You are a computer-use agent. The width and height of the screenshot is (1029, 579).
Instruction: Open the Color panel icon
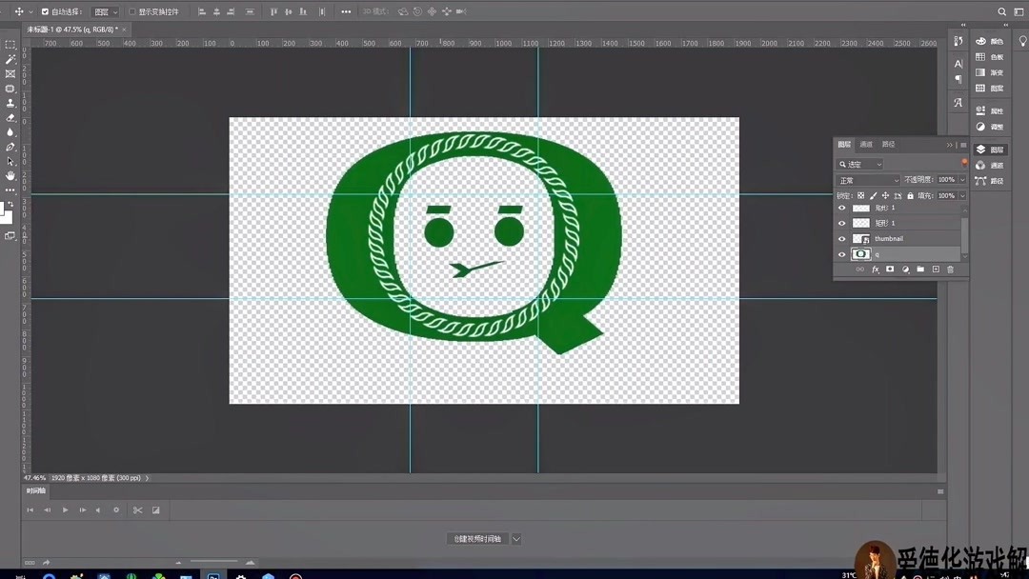point(981,42)
